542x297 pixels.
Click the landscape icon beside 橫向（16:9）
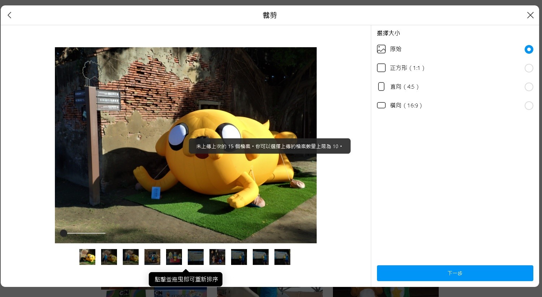[381, 105]
